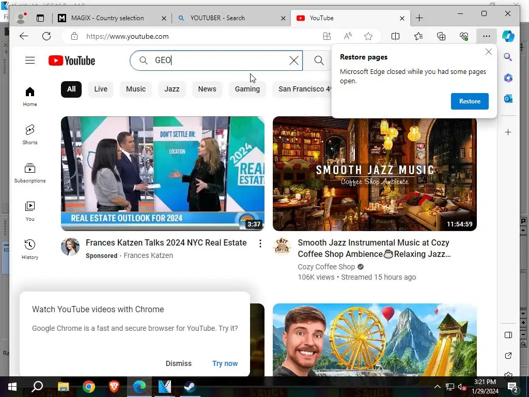Click the app available install icon in address bar
The height and width of the screenshot is (397, 529).
click(326, 36)
